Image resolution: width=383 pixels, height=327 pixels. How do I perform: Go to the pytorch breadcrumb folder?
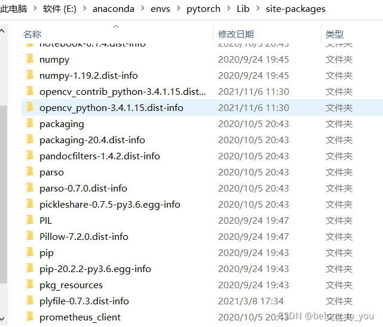pos(203,10)
